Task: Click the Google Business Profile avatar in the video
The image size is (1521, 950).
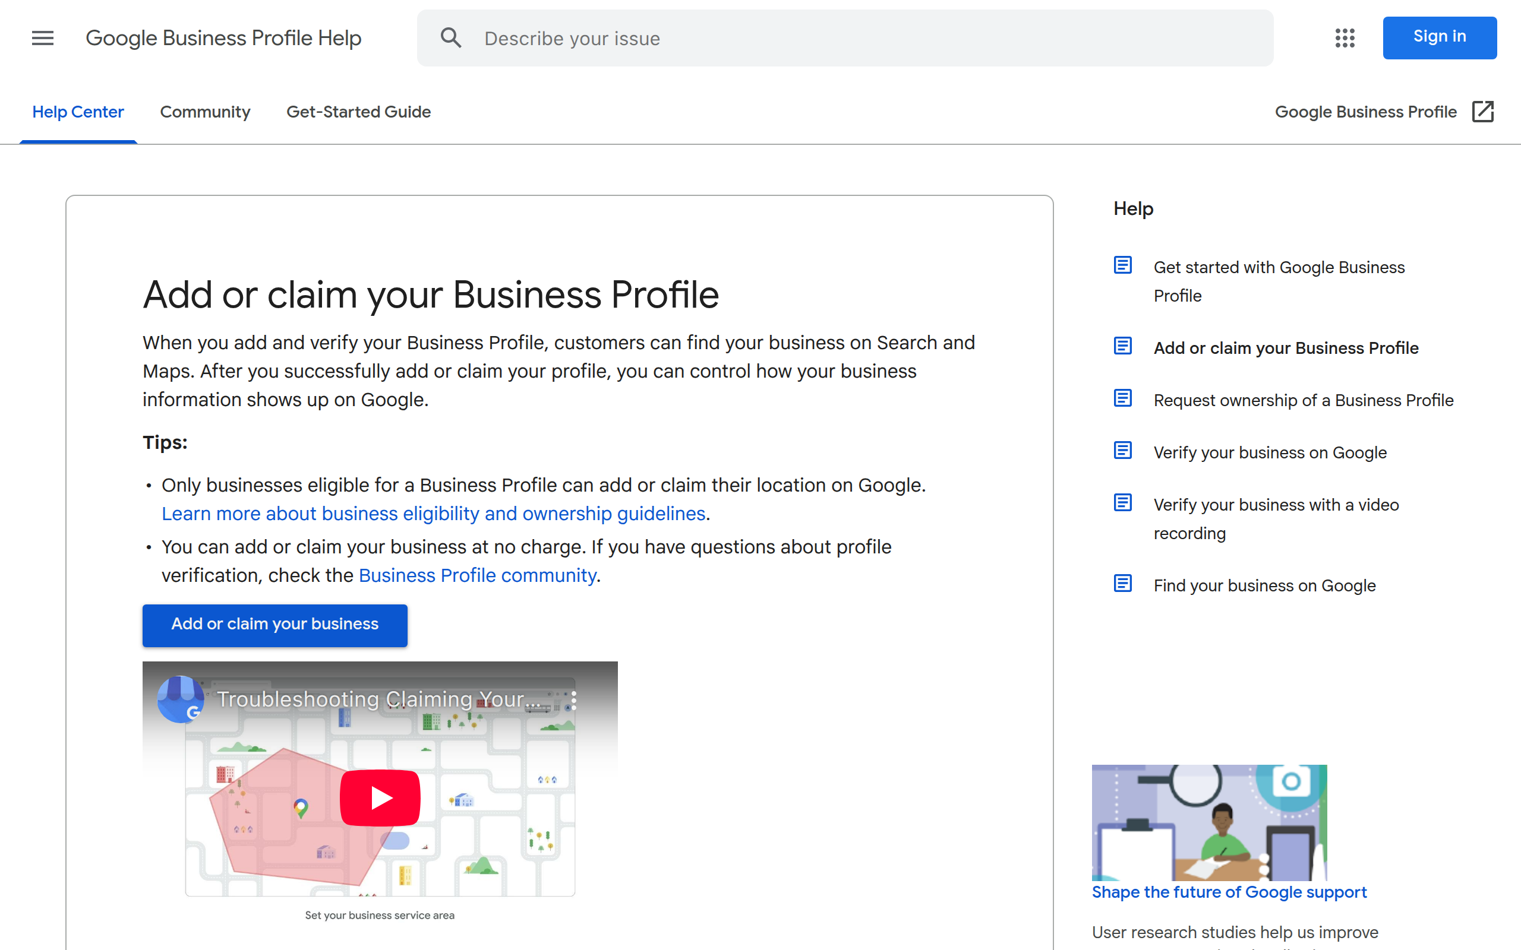Action: pyautogui.click(x=181, y=699)
